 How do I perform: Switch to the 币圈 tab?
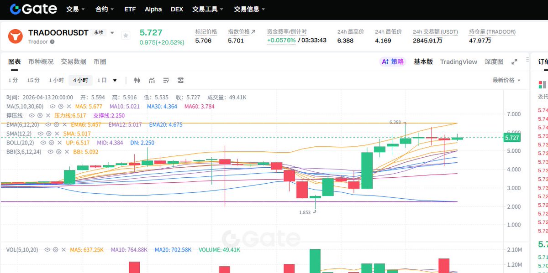point(100,62)
